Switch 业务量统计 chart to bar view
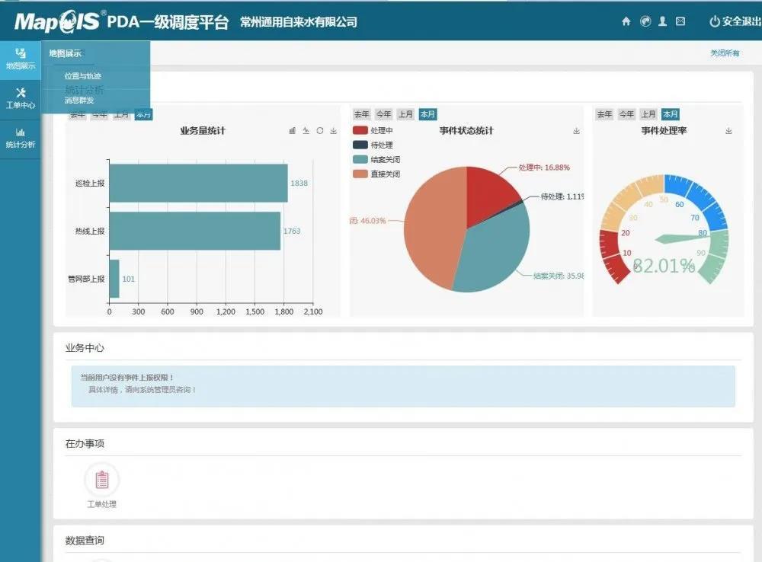 pos(292,131)
